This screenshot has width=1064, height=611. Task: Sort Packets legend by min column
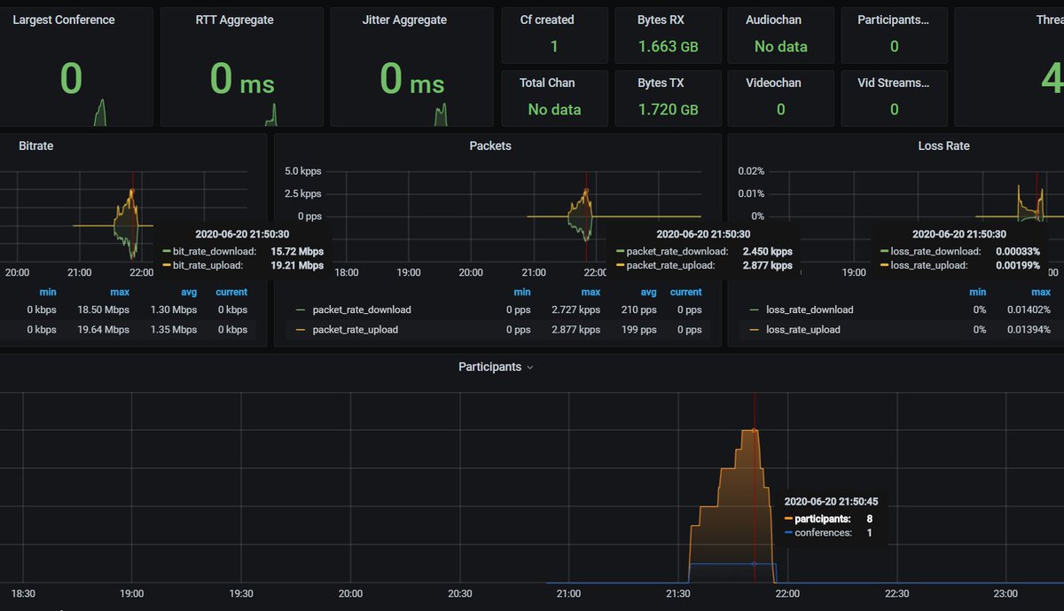pos(522,292)
